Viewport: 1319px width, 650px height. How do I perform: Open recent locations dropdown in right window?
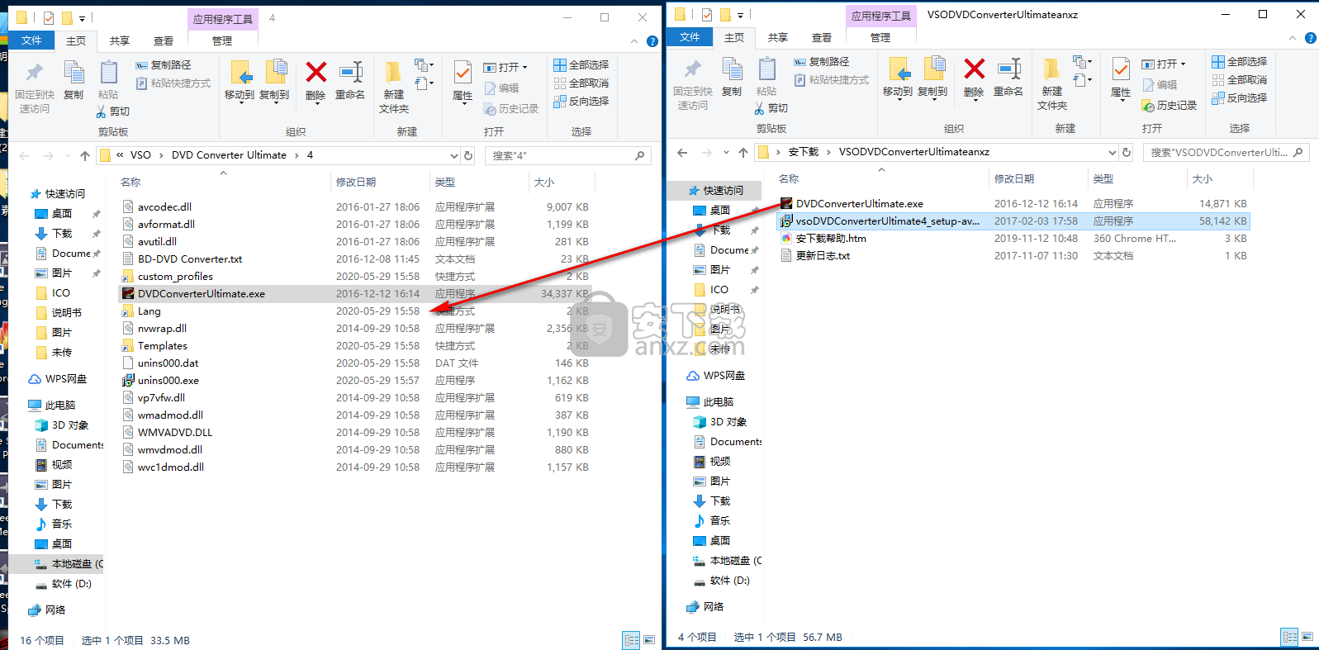click(x=726, y=152)
